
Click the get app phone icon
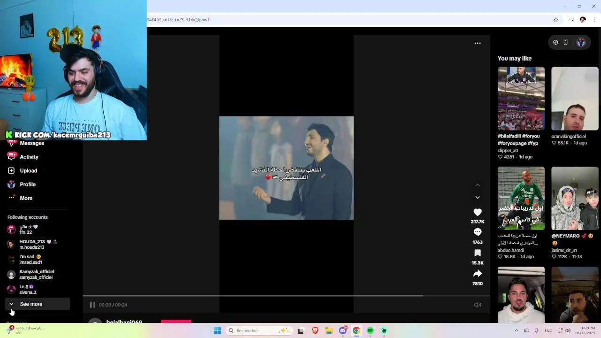click(566, 42)
